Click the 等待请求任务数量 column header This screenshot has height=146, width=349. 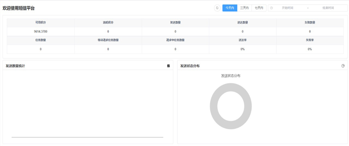click(x=108, y=40)
